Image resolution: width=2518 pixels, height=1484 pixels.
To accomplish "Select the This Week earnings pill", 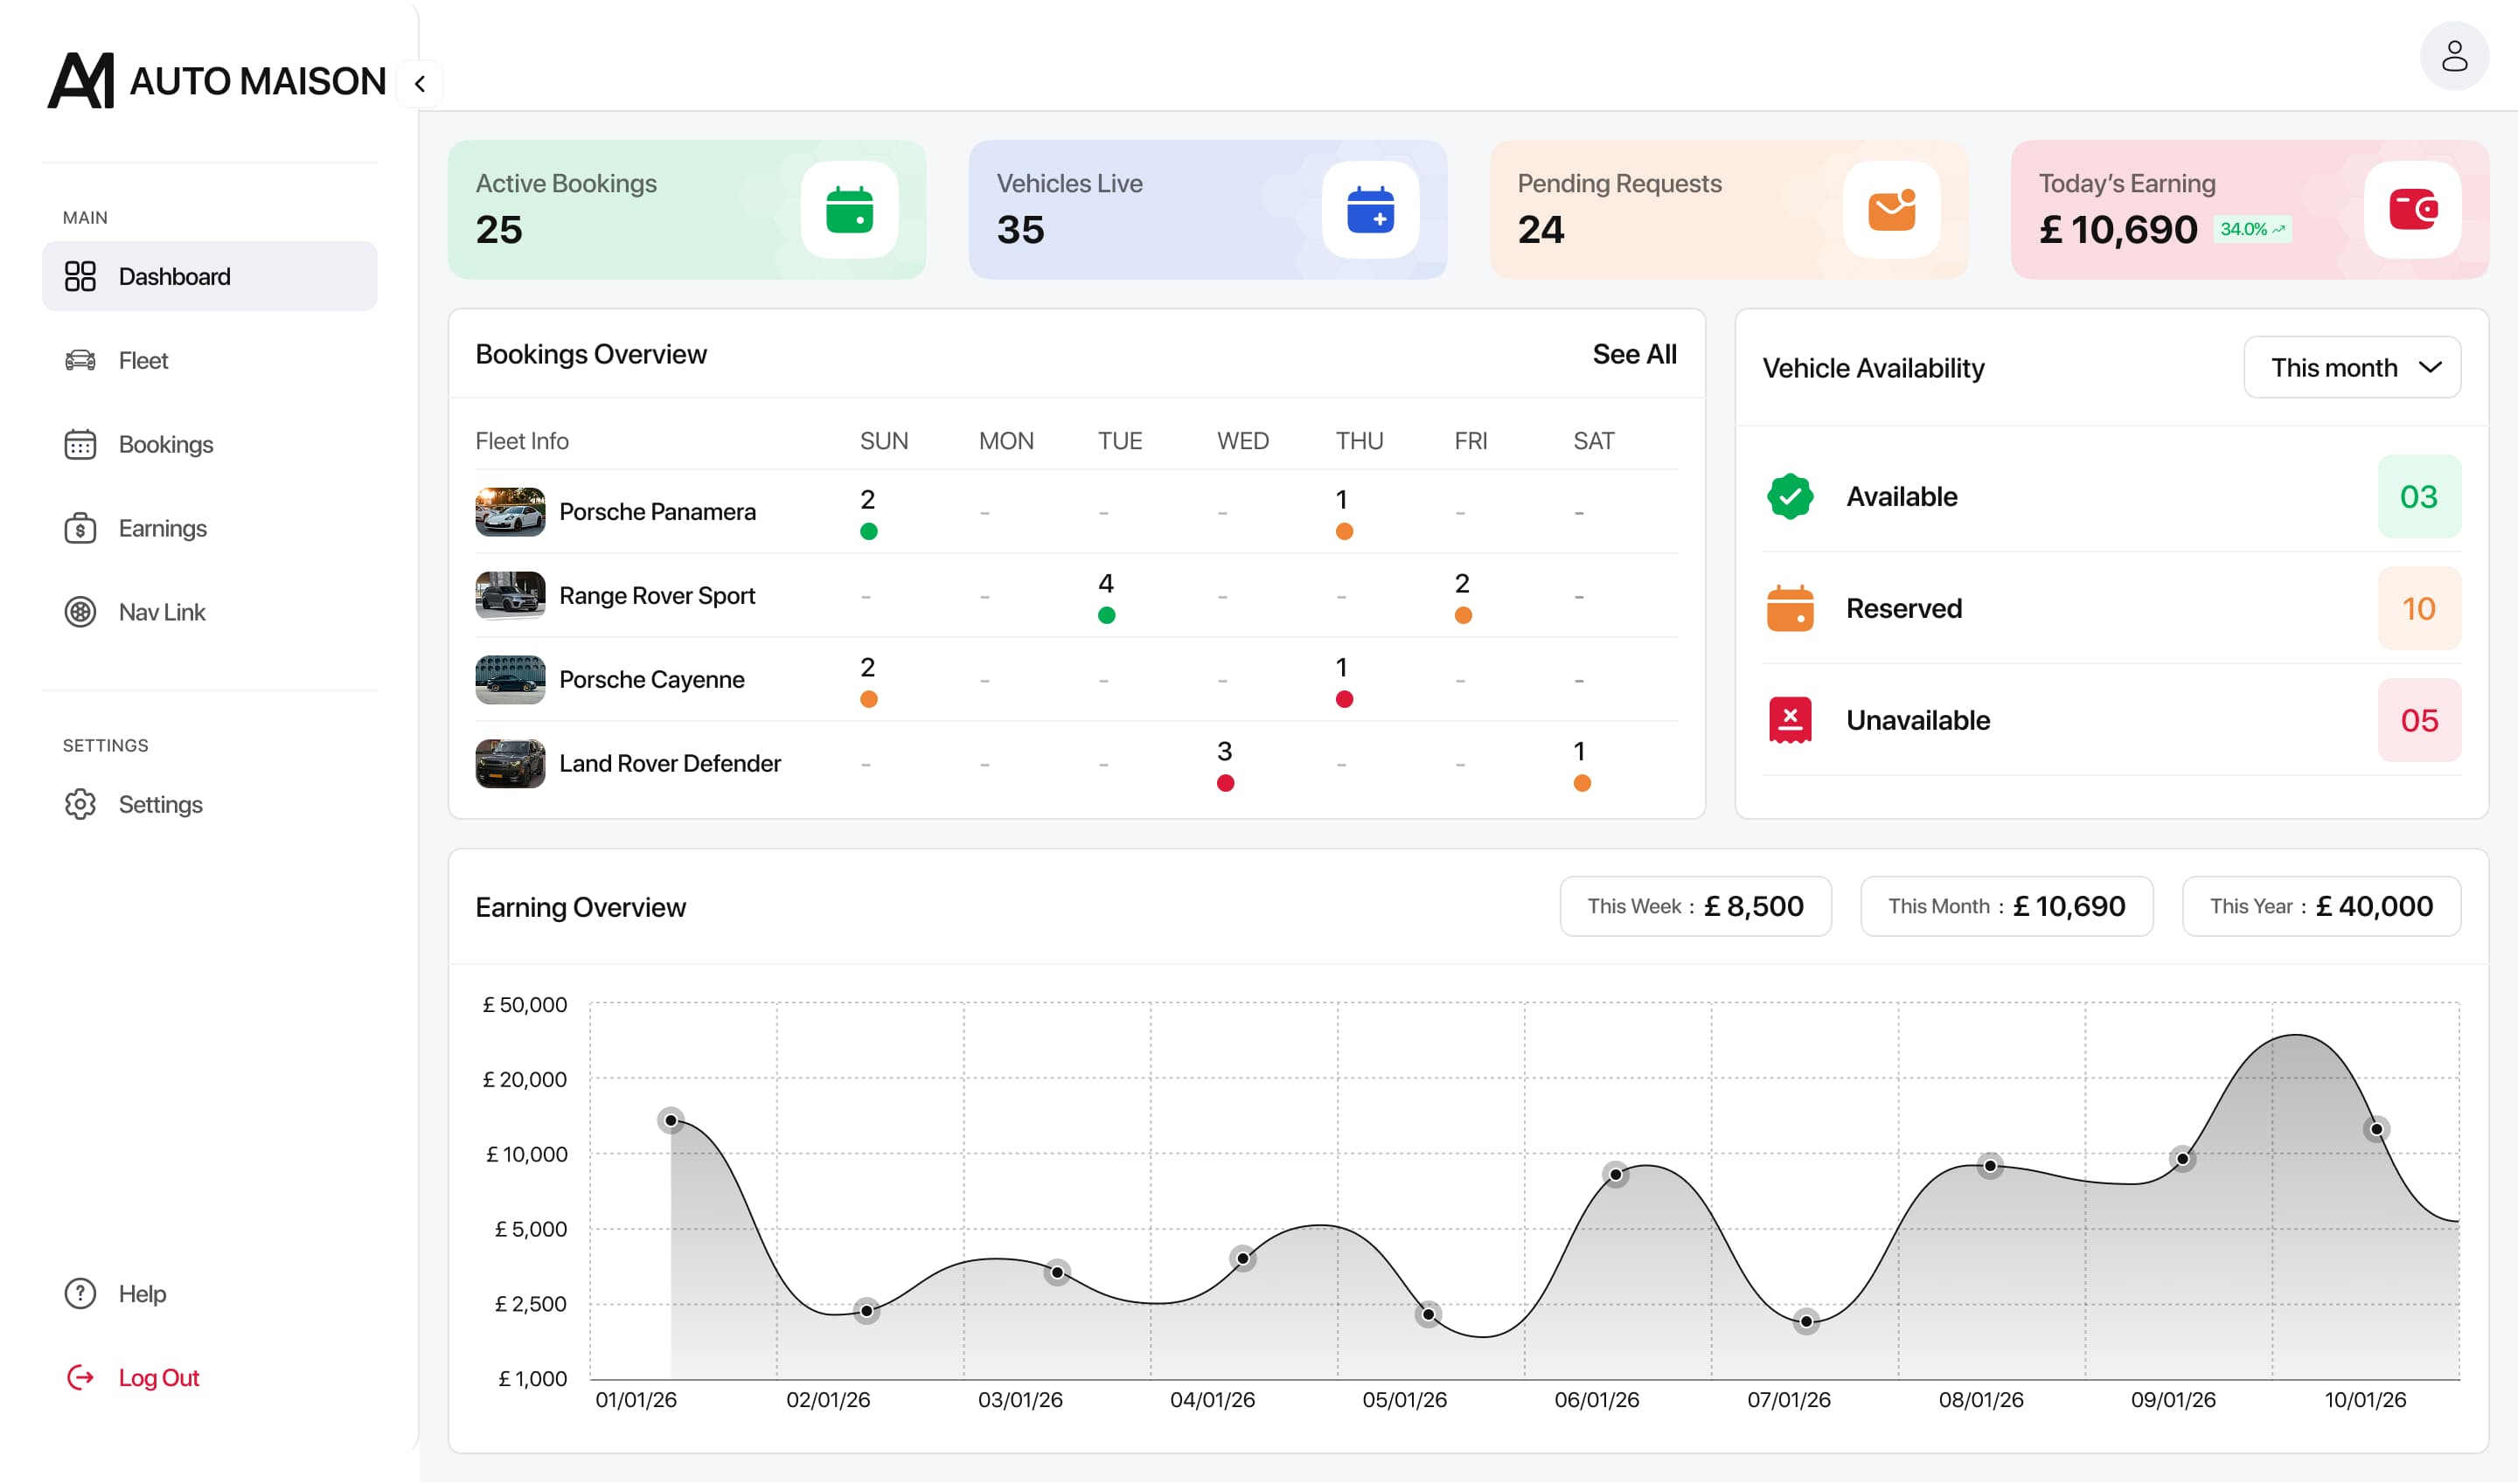I will [x=1694, y=907].
